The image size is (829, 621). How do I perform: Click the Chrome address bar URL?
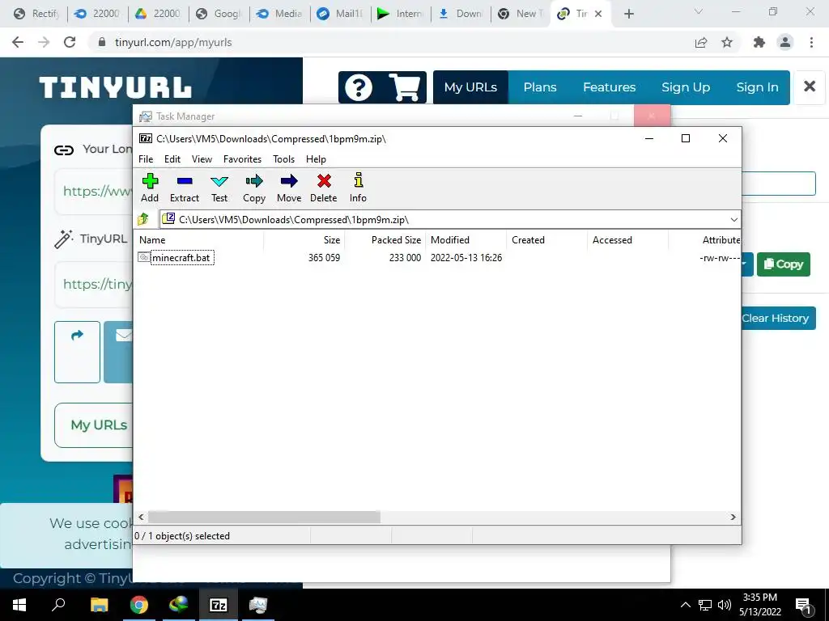173,42
